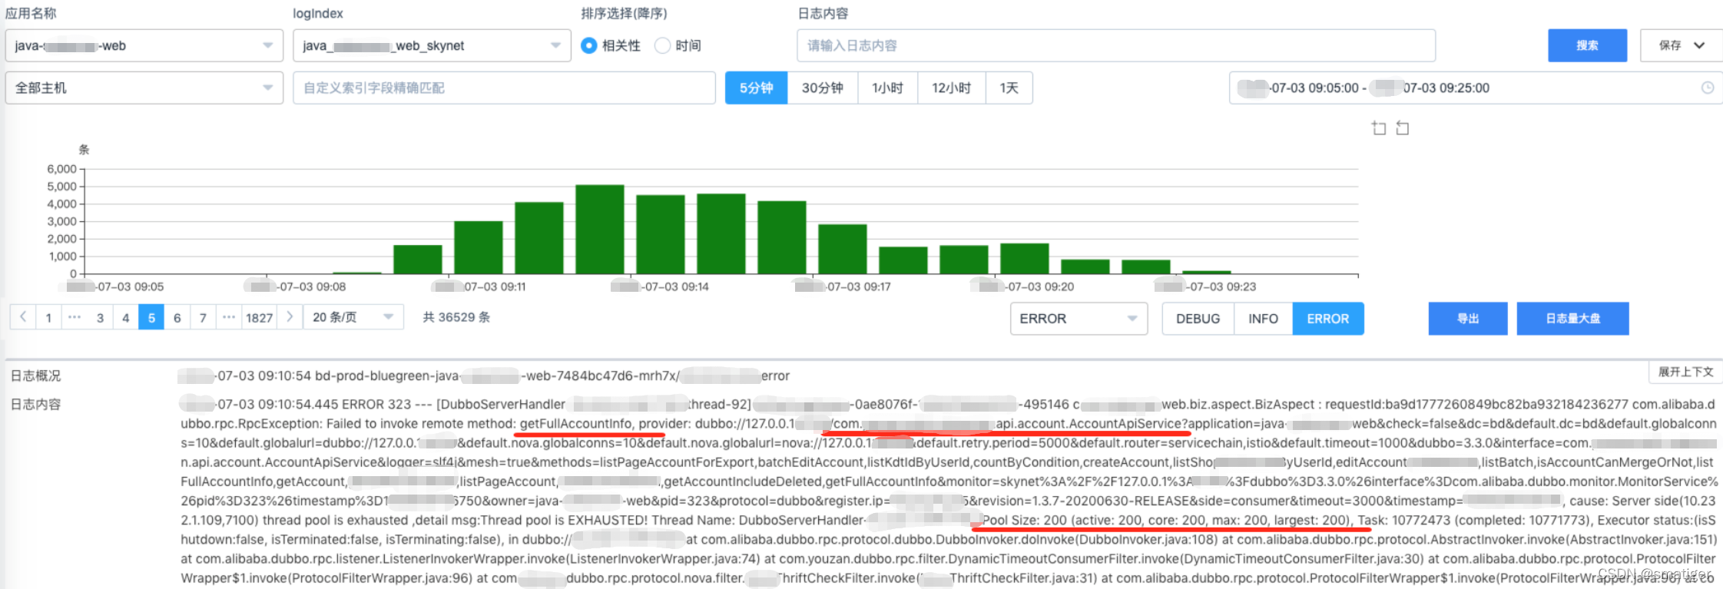Screen dimensions: 1723x589
Task: Switch log level filter to DEBUG
Action: [x=1198, y=319]
